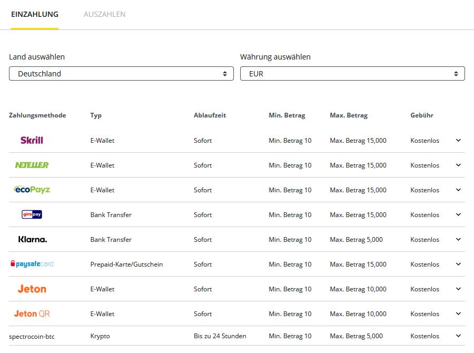Open the AUSZAHLEN tab
The height and width of the screenshot is (353, 474).
104,14
